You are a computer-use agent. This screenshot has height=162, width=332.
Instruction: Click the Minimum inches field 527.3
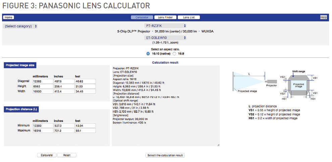[64, 126]
